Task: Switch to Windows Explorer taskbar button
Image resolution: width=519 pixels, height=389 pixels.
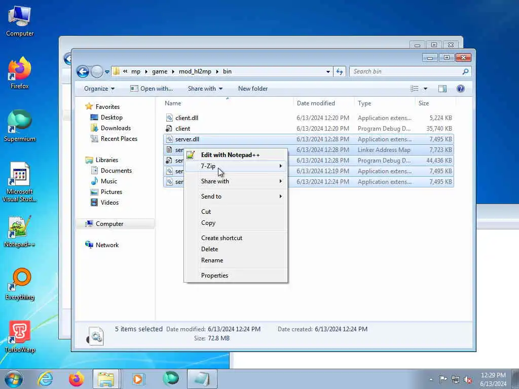Action: point(106,379)
